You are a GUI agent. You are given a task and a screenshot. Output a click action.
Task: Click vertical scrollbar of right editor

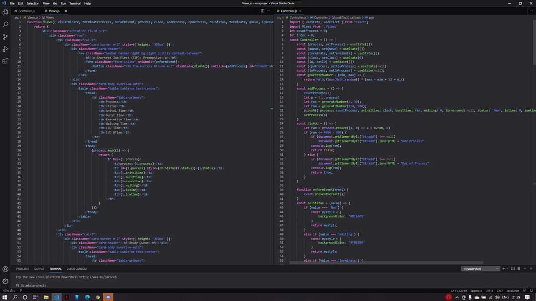(x=535, y=42)
